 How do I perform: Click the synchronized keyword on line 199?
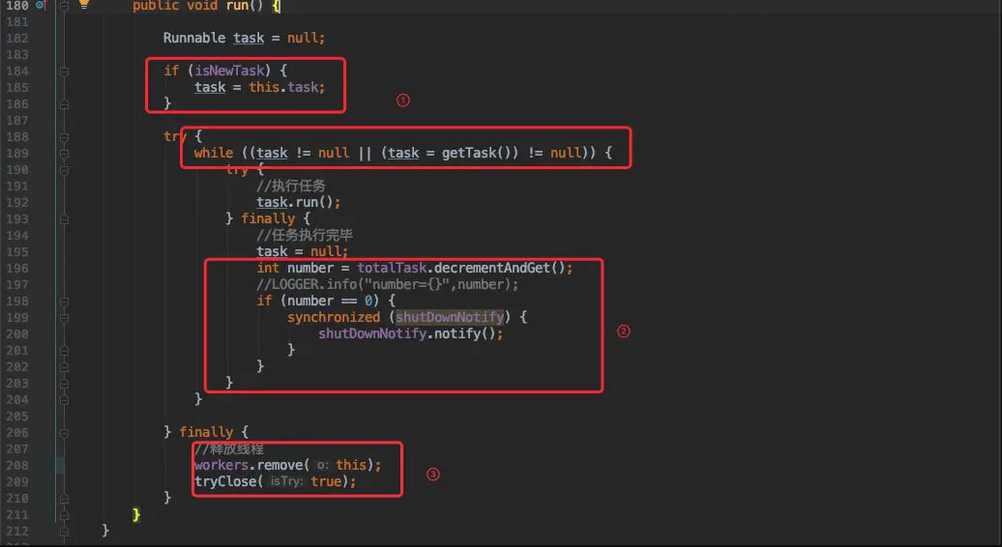(334, 317)
